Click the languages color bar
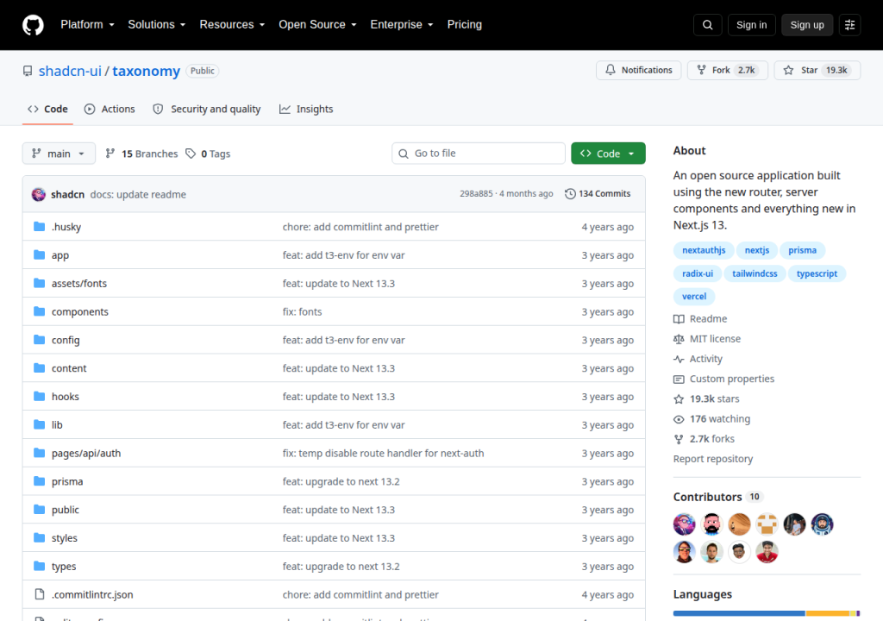The image size is (883, 621). click(767, 613)
